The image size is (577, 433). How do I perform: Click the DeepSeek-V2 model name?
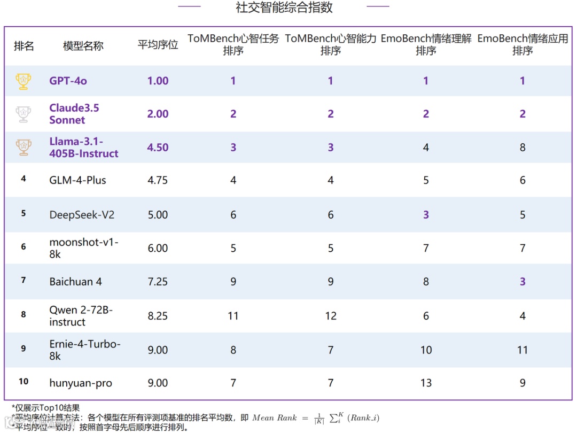tap(82, 215)
